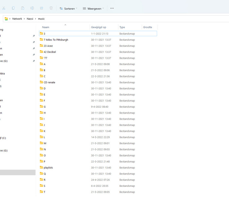The image size is (229, 197).
Task: Select folder icon of CD renate
Action: click(x=41, y=82)
